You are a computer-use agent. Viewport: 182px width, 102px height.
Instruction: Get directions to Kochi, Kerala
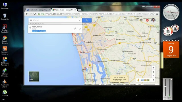(75, 29)
